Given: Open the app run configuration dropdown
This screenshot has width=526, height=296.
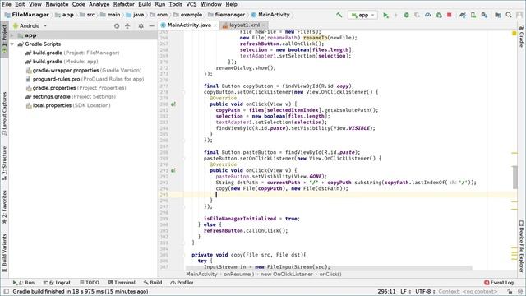Looking at the screenshot, I should (362, 15).
